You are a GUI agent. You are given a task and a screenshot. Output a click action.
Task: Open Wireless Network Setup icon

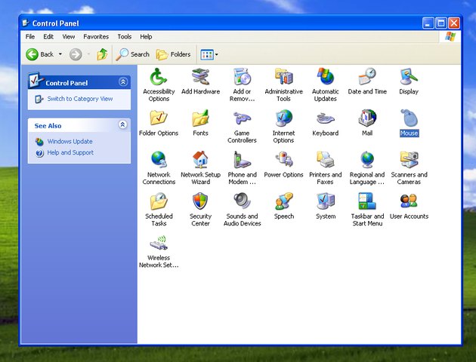pyautogui.click(x=159, y=243)
